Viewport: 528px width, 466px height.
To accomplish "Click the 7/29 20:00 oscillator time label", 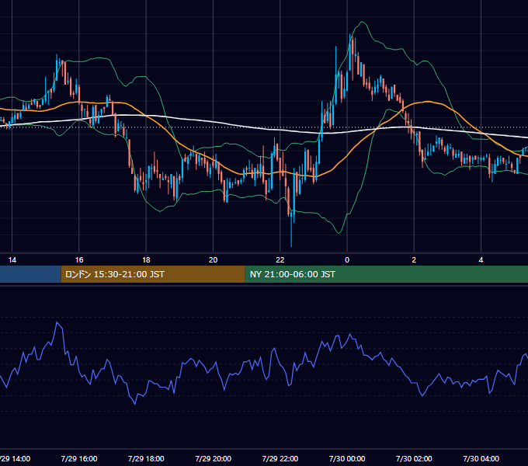I will (214, 458).
